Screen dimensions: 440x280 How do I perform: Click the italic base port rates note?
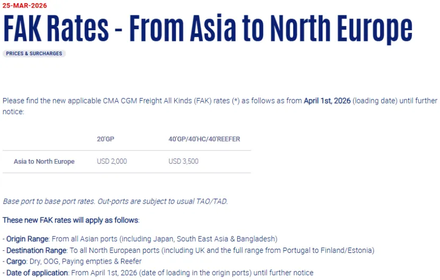pyautogui.click(x=115, y=202)
